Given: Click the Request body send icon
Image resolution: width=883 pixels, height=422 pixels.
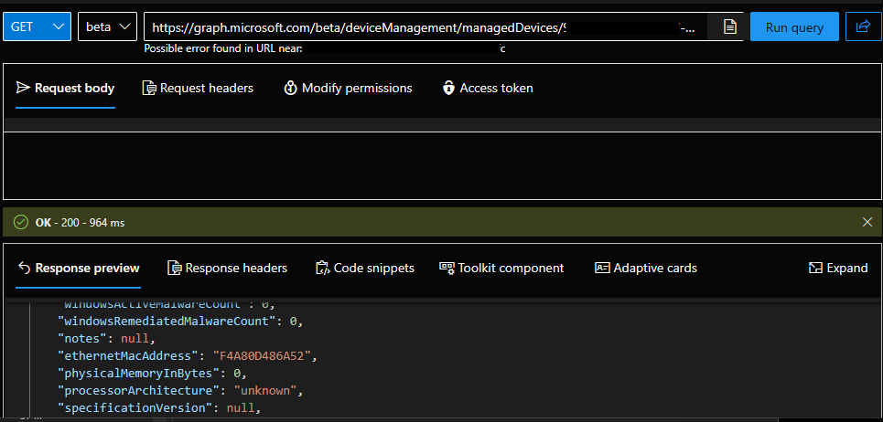Looking at the screenshot, I should (x=23, y=88).
